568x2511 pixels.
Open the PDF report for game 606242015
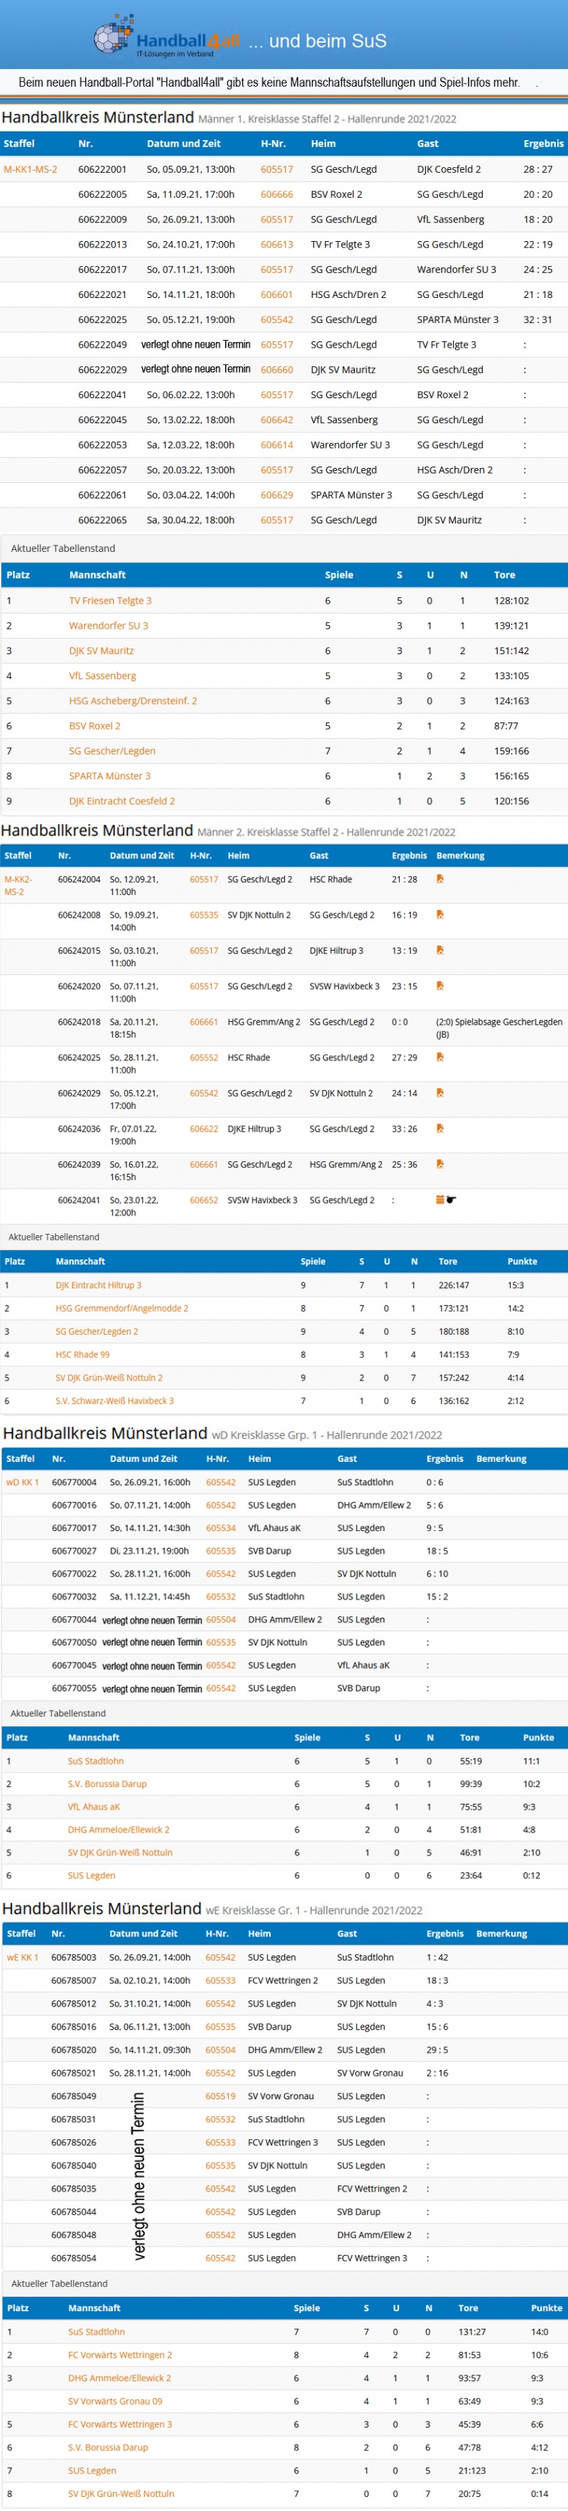(x=439, y=950)
